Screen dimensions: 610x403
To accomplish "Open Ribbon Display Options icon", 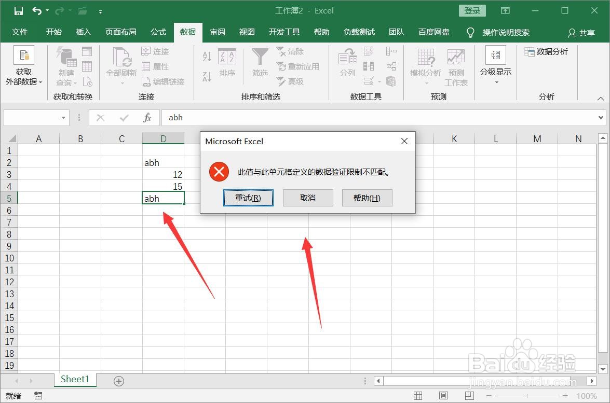I will click(505, 10).
